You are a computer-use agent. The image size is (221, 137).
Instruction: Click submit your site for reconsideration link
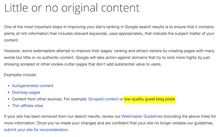36,130
